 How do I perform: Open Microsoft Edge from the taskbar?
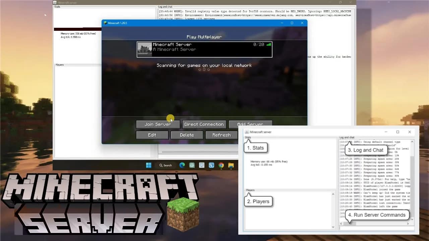[x=182, y=165]
